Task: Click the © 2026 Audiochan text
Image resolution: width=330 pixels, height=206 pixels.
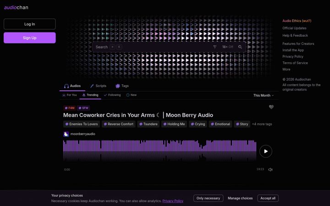Action: point(297,80)
